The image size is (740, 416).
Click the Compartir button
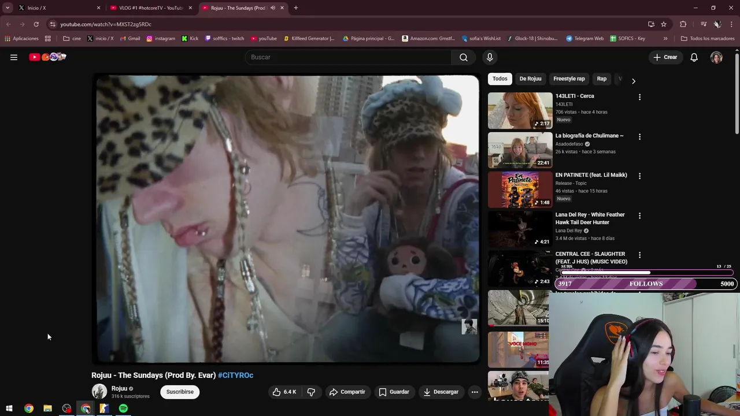pyautogui.click(x=347, y=392)
